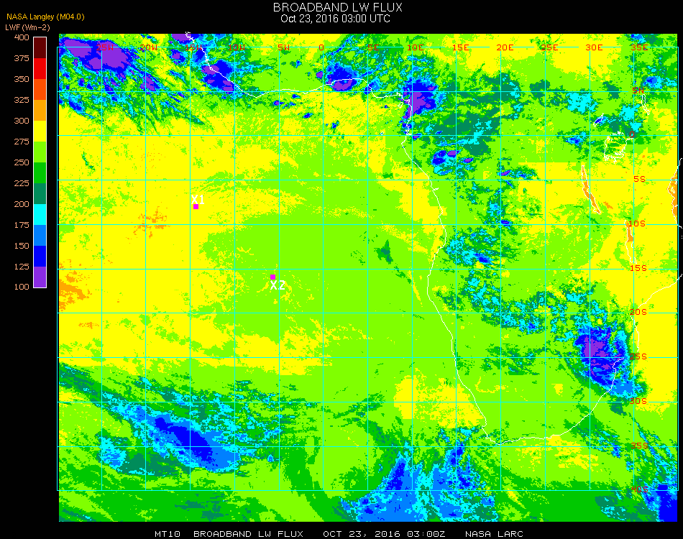Click the BROADBAND LW FLUX title
683x539 pixels.
(338, 7)
